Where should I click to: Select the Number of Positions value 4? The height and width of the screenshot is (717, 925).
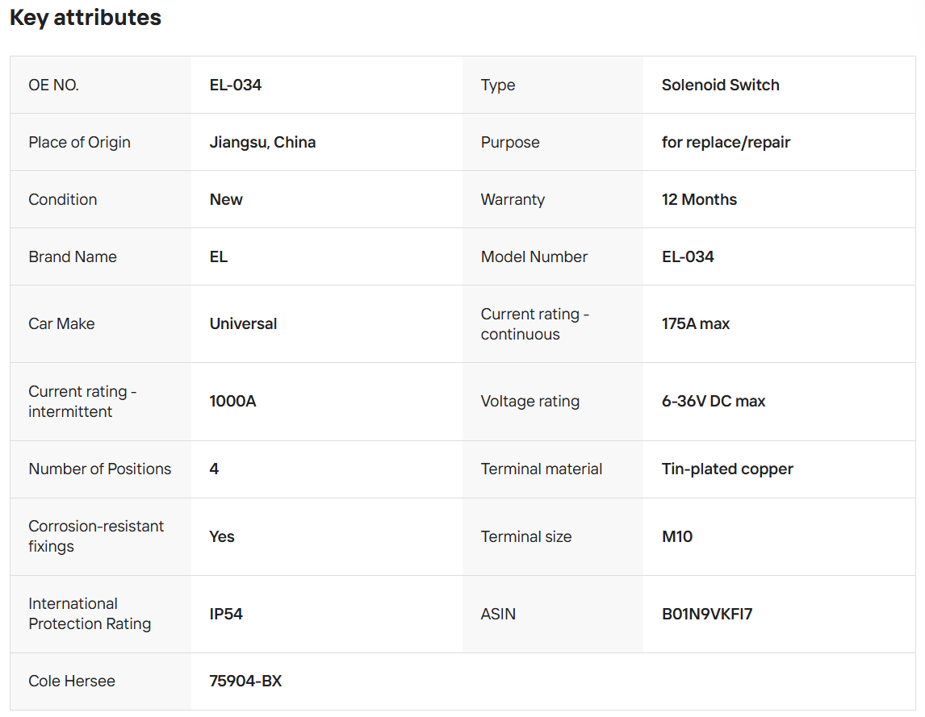[214, 469]
